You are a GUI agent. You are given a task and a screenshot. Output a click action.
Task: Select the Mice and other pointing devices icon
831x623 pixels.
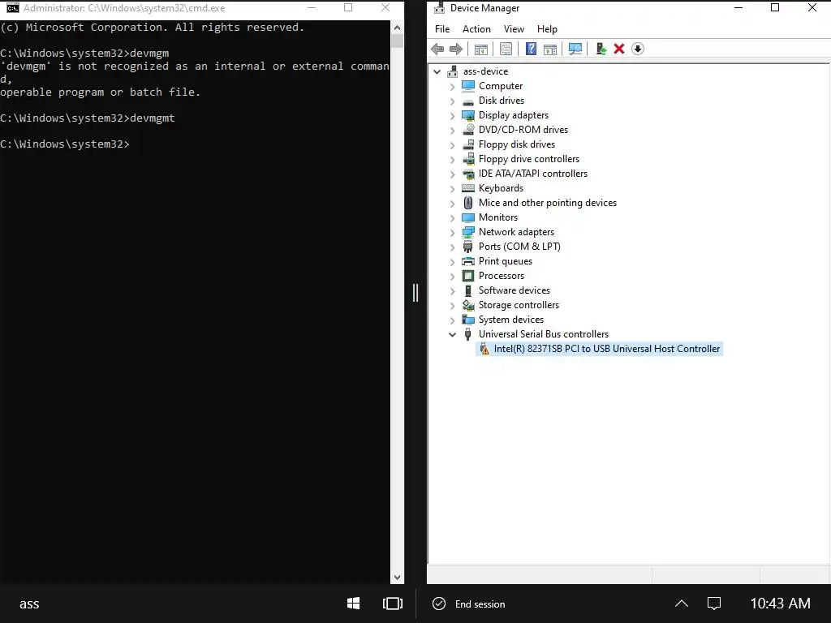468,203
